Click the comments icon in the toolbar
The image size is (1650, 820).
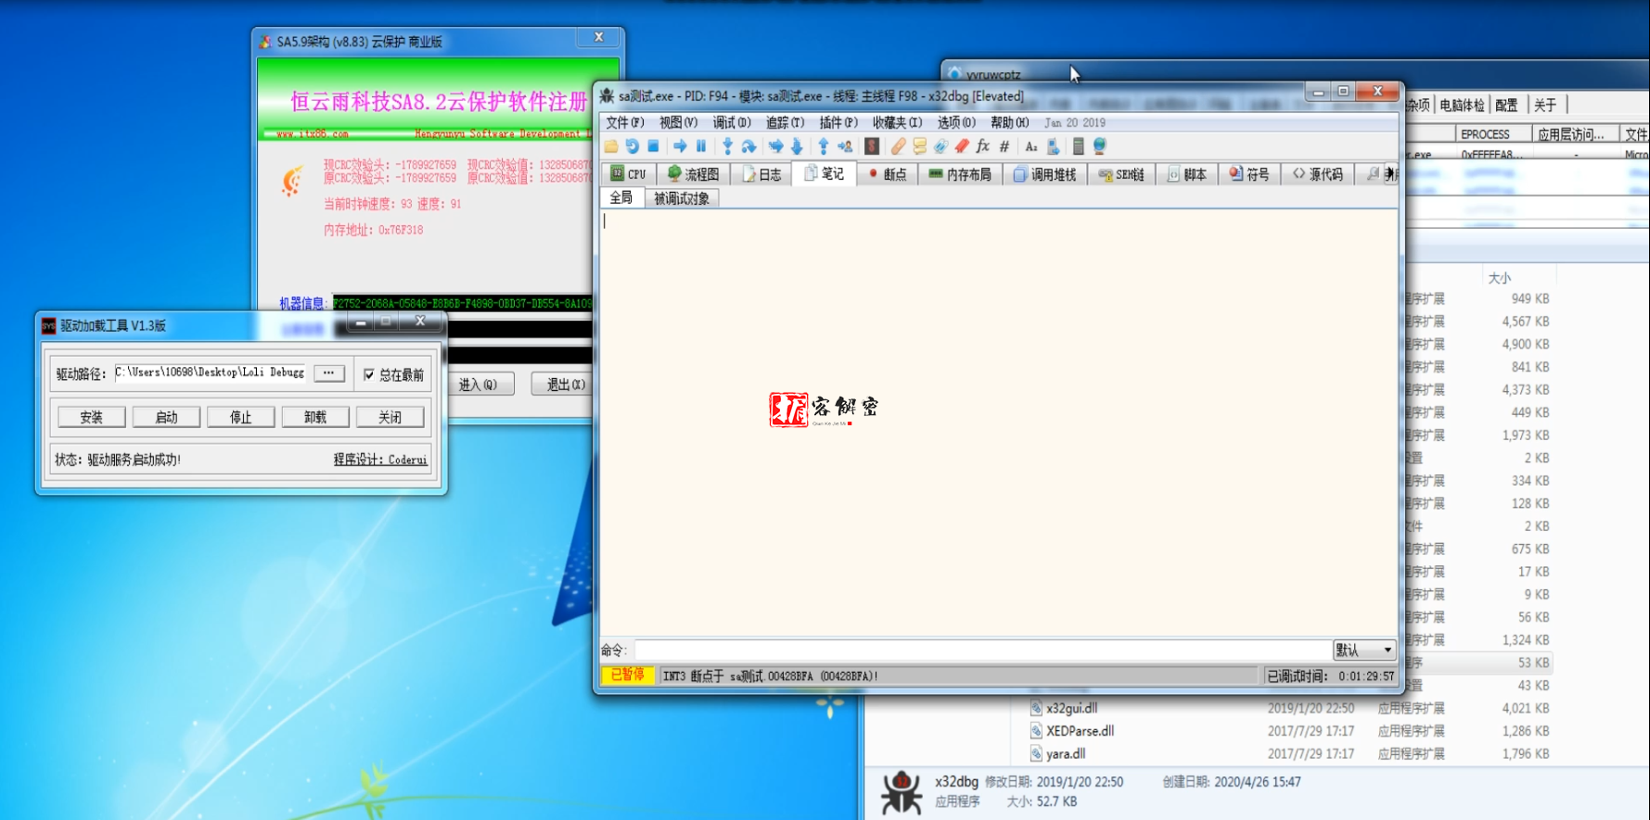(x=920, y=146)
